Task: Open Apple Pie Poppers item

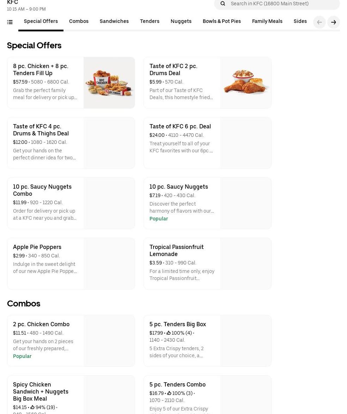Action: 37,247
